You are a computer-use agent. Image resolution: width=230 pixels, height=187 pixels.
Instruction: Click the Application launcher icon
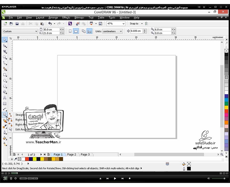[x=91, y=24]
